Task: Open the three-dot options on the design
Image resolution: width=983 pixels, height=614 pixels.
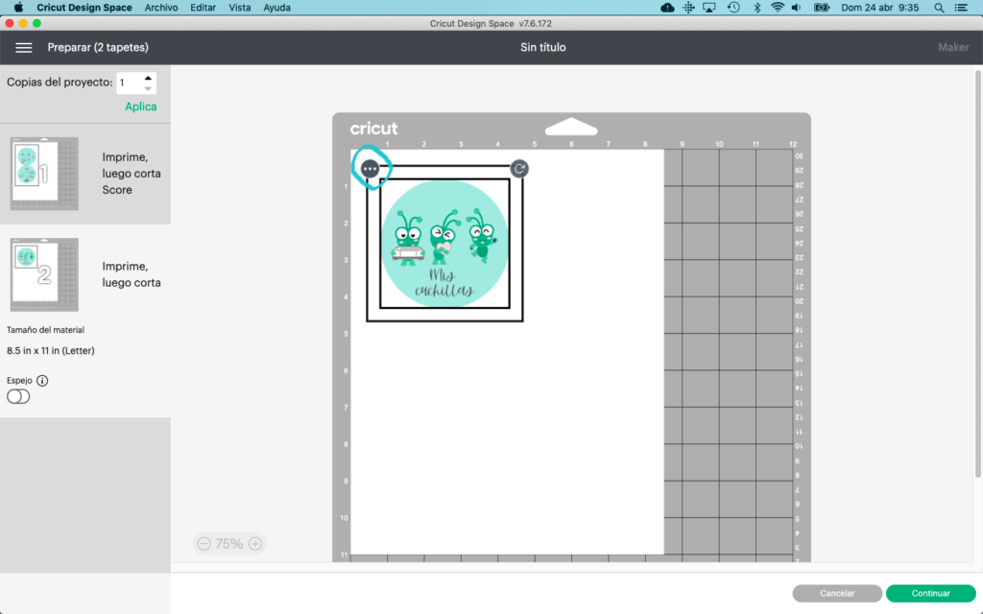Action: click(370, 169)
